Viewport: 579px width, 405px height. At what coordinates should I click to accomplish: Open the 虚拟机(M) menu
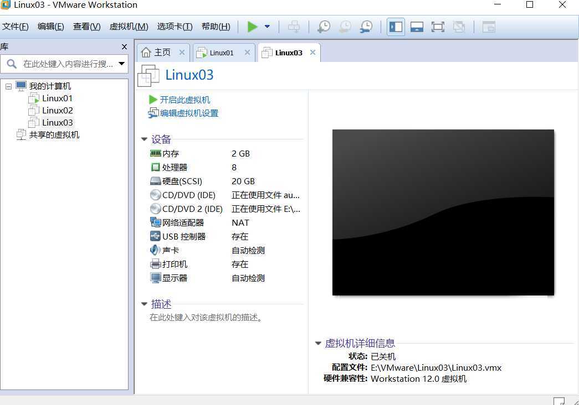tap(129, 27)
